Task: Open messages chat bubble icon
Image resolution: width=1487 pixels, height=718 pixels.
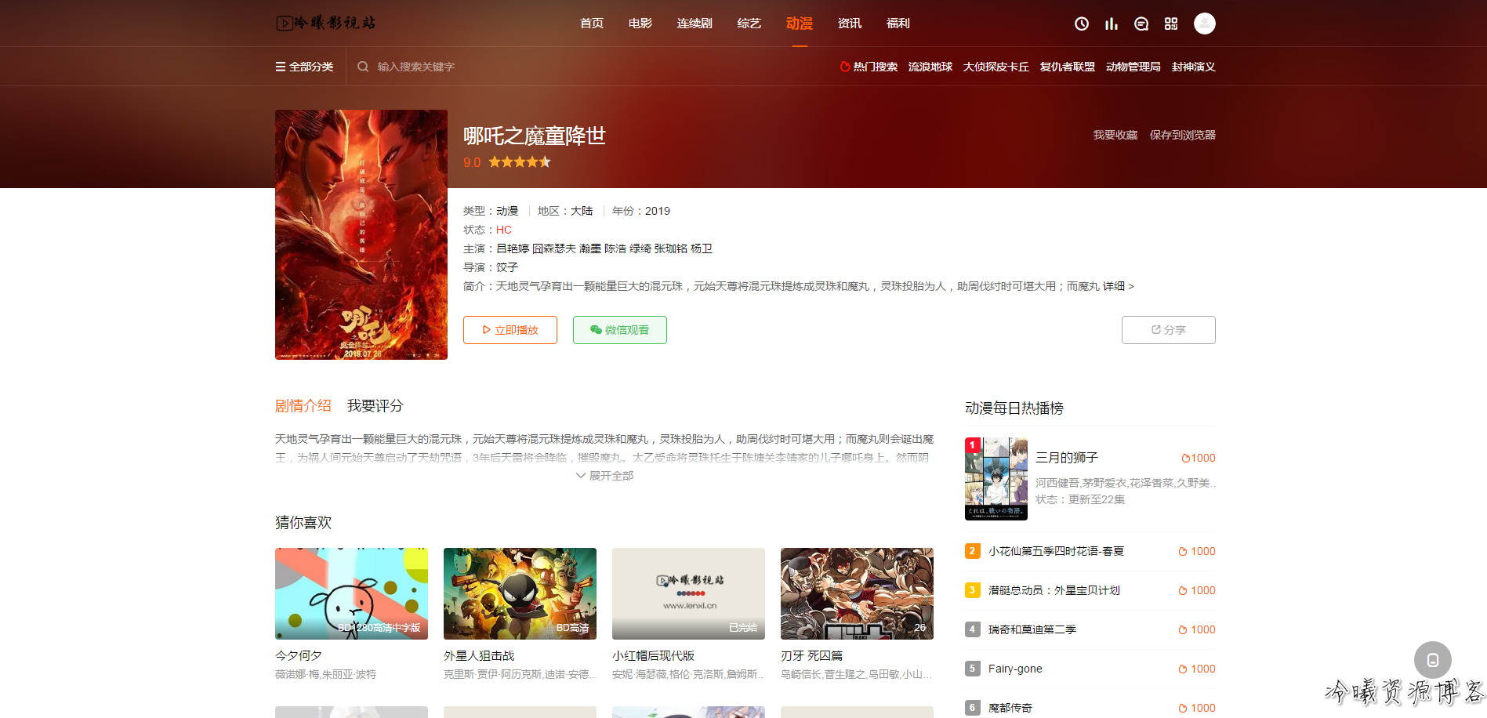Action: (x=1141, y=24)
